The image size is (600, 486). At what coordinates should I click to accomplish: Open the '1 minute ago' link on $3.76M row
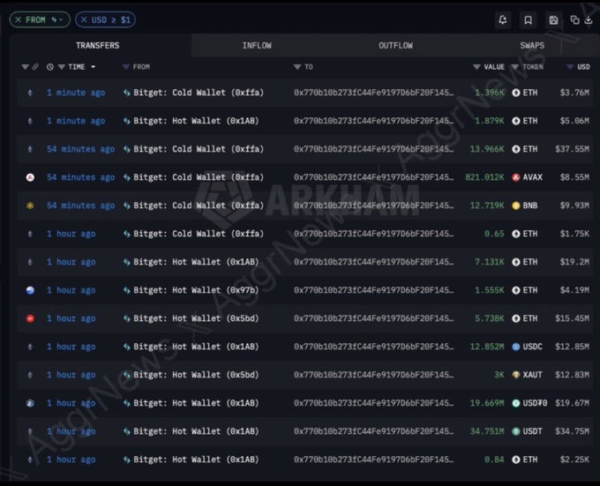(76, 93)
